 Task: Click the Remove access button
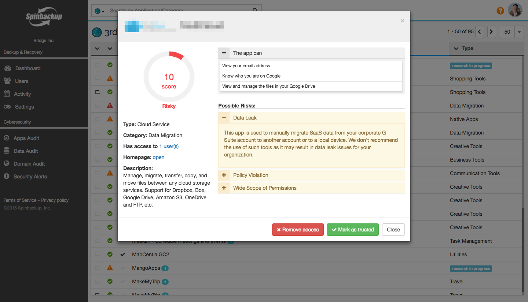pos(298,230)
